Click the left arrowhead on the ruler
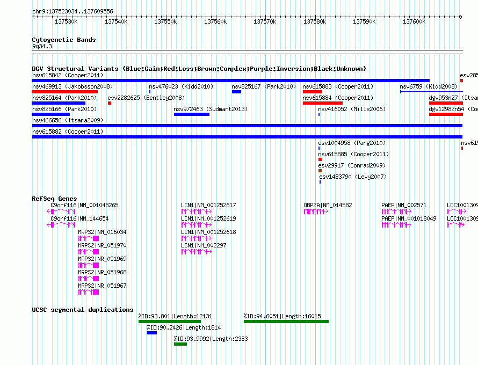Image resolution: width=478 pixels, height=365 pixels. coord(33,17)
